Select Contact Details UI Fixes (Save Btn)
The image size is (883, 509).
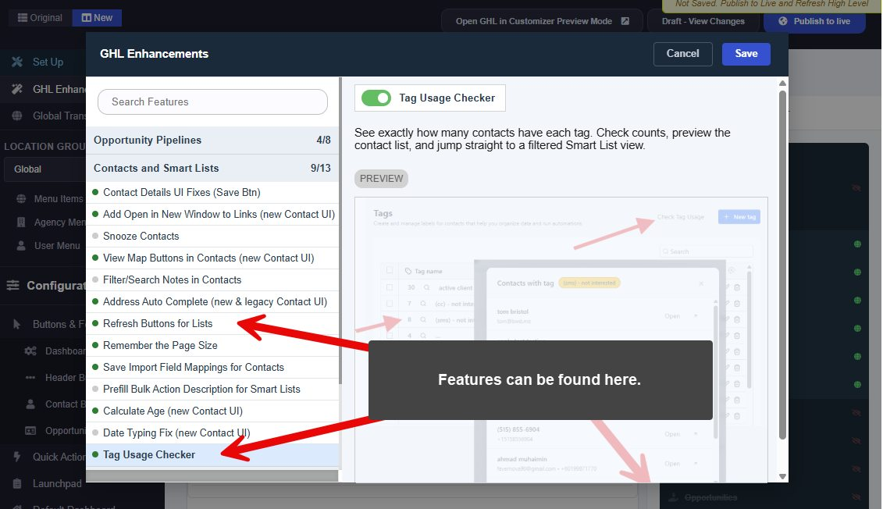pos(212,193)
